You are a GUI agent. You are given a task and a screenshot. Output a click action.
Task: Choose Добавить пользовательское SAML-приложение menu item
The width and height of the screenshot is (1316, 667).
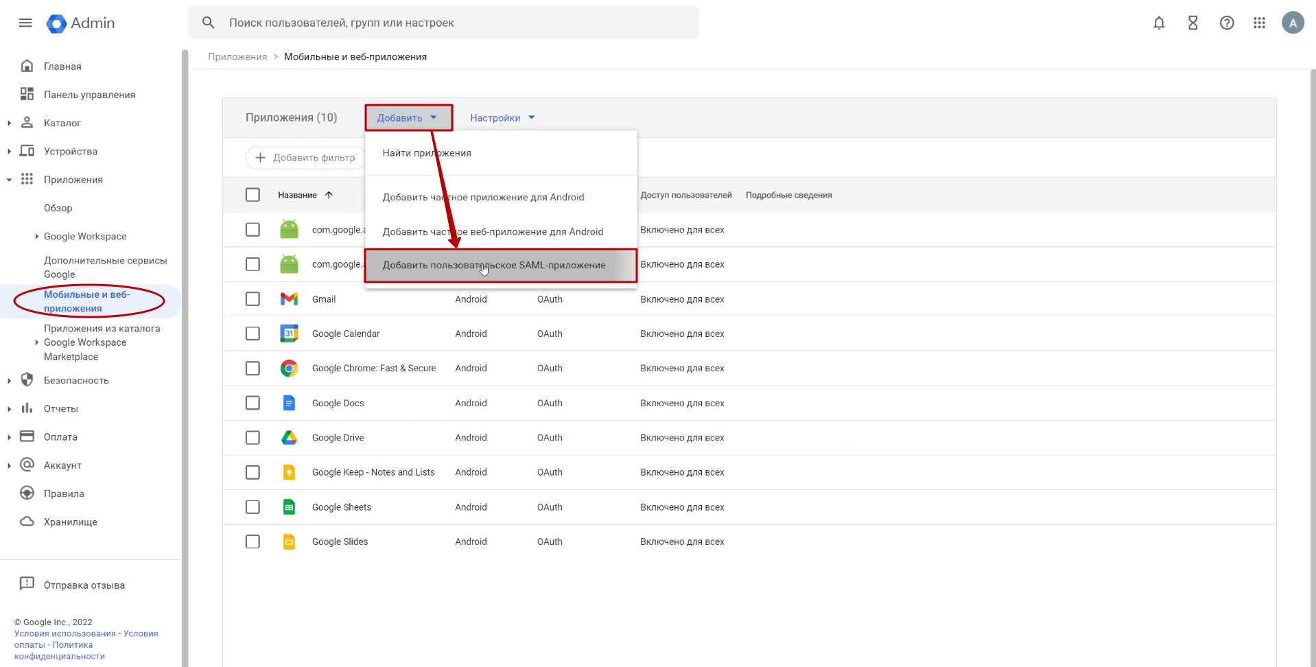494,266
